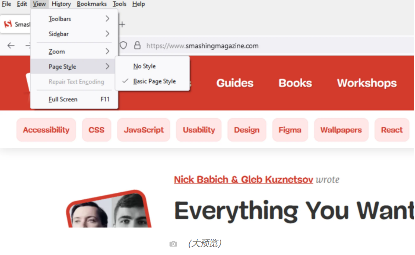The image size is (415, 255).
Task: Select No Style option
Action: tap(152, 66)
